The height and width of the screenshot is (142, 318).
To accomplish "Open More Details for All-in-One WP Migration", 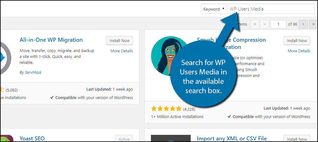I will pyautogui.click(x=121, y=51).
